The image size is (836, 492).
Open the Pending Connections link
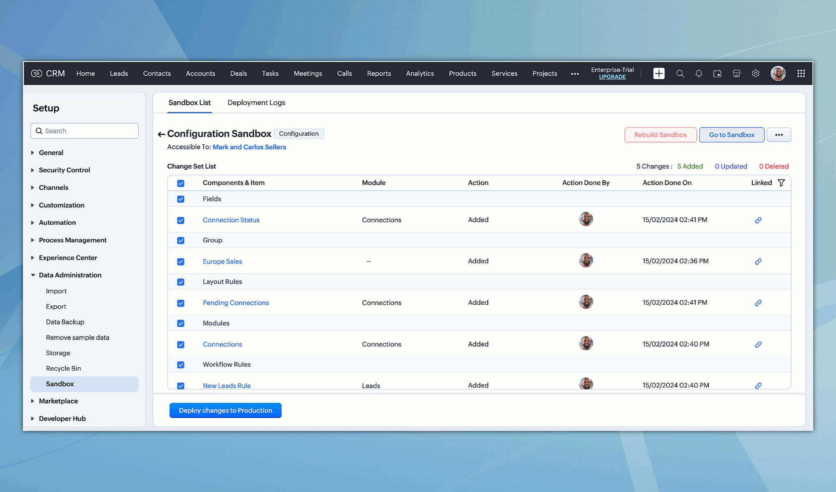point(235,303)
